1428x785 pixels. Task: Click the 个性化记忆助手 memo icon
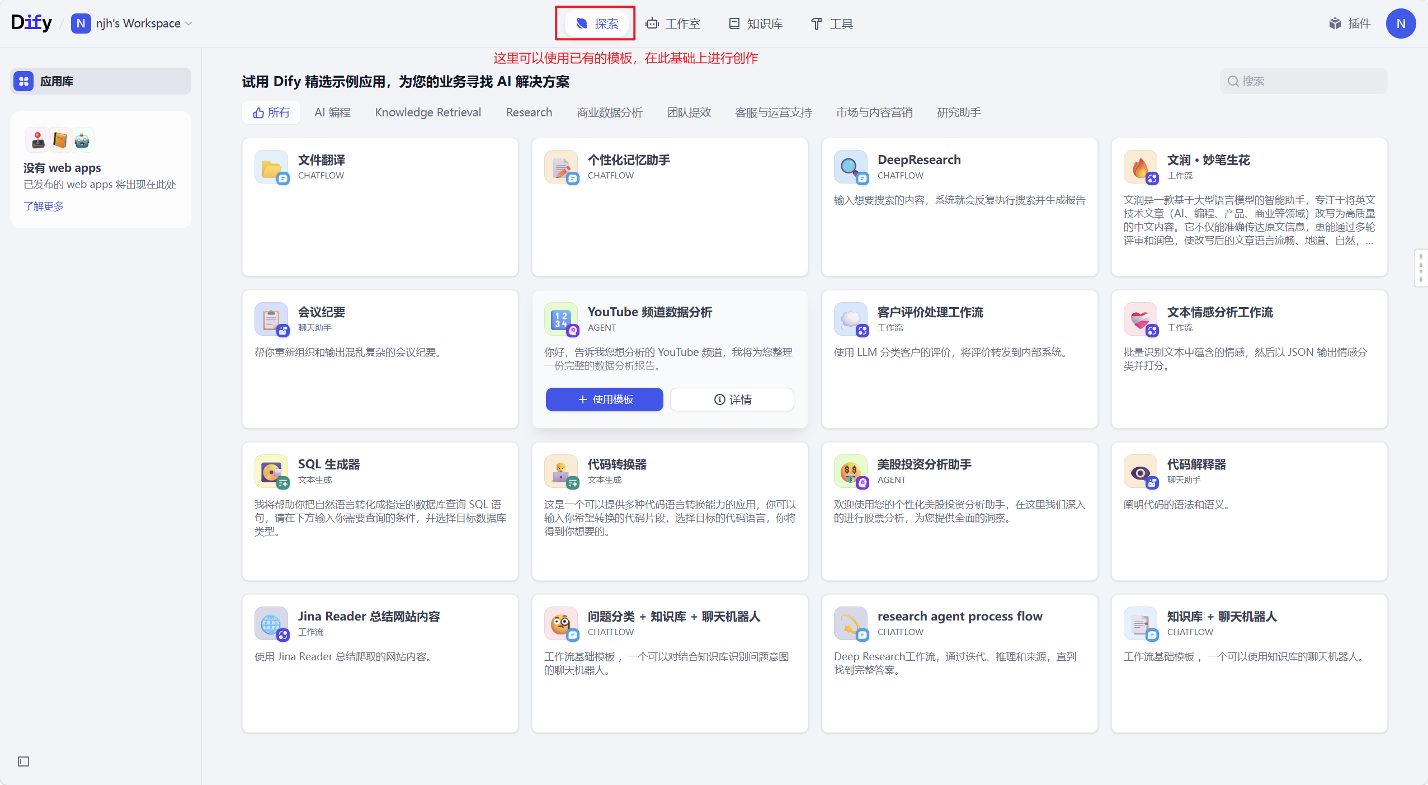561,167
